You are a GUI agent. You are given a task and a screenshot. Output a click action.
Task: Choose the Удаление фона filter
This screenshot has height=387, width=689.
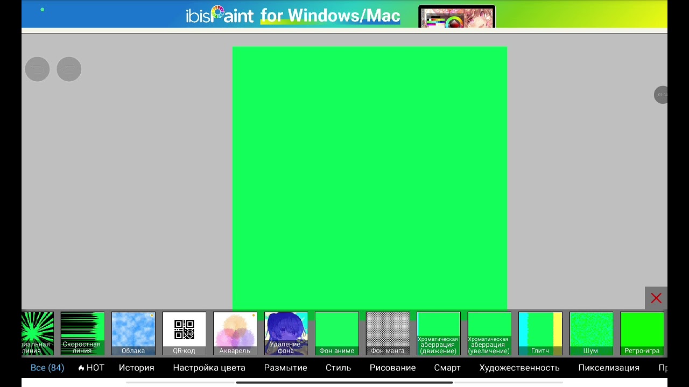(286, 334)
